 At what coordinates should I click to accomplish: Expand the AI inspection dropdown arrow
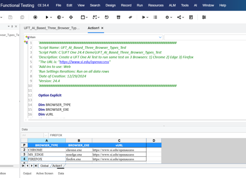tap(98, 17)
